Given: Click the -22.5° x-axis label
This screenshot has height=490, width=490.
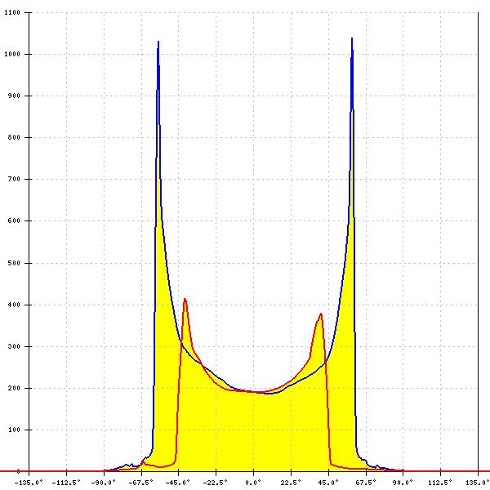Looking at the screenshot, I should click(x=216, y=483).
